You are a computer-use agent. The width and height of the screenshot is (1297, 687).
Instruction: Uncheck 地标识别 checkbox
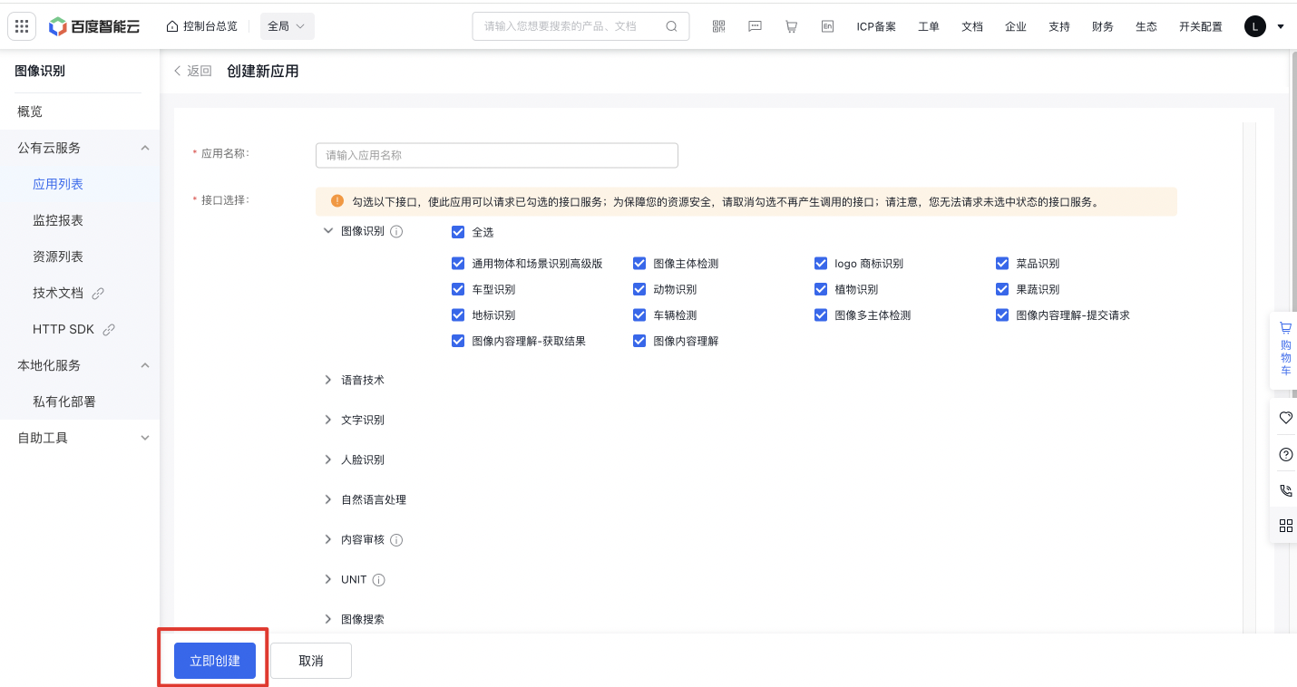coord(458,315)
